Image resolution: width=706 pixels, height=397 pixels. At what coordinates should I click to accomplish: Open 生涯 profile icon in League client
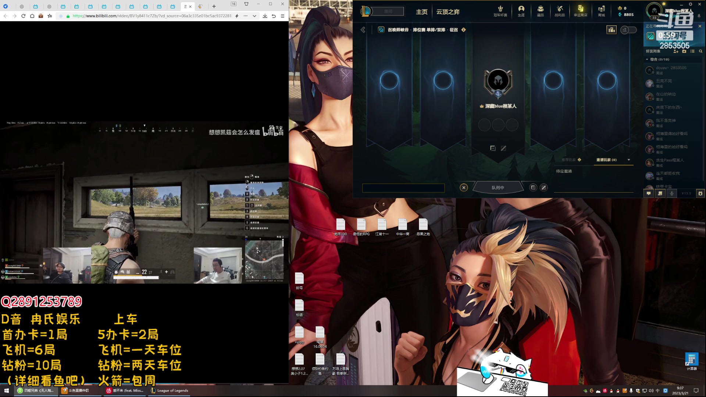pyautogui.click(x=521, y=11)
